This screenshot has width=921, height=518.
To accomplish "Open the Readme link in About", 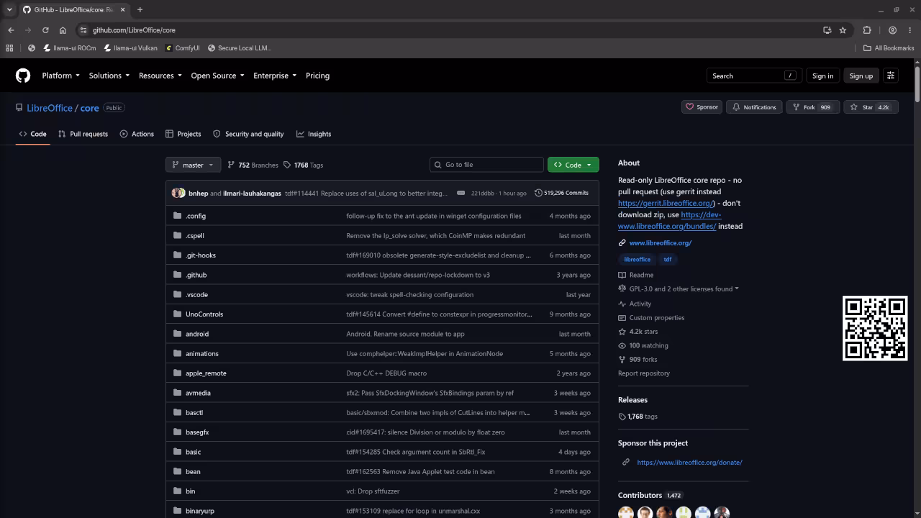I will click(635, 275).
